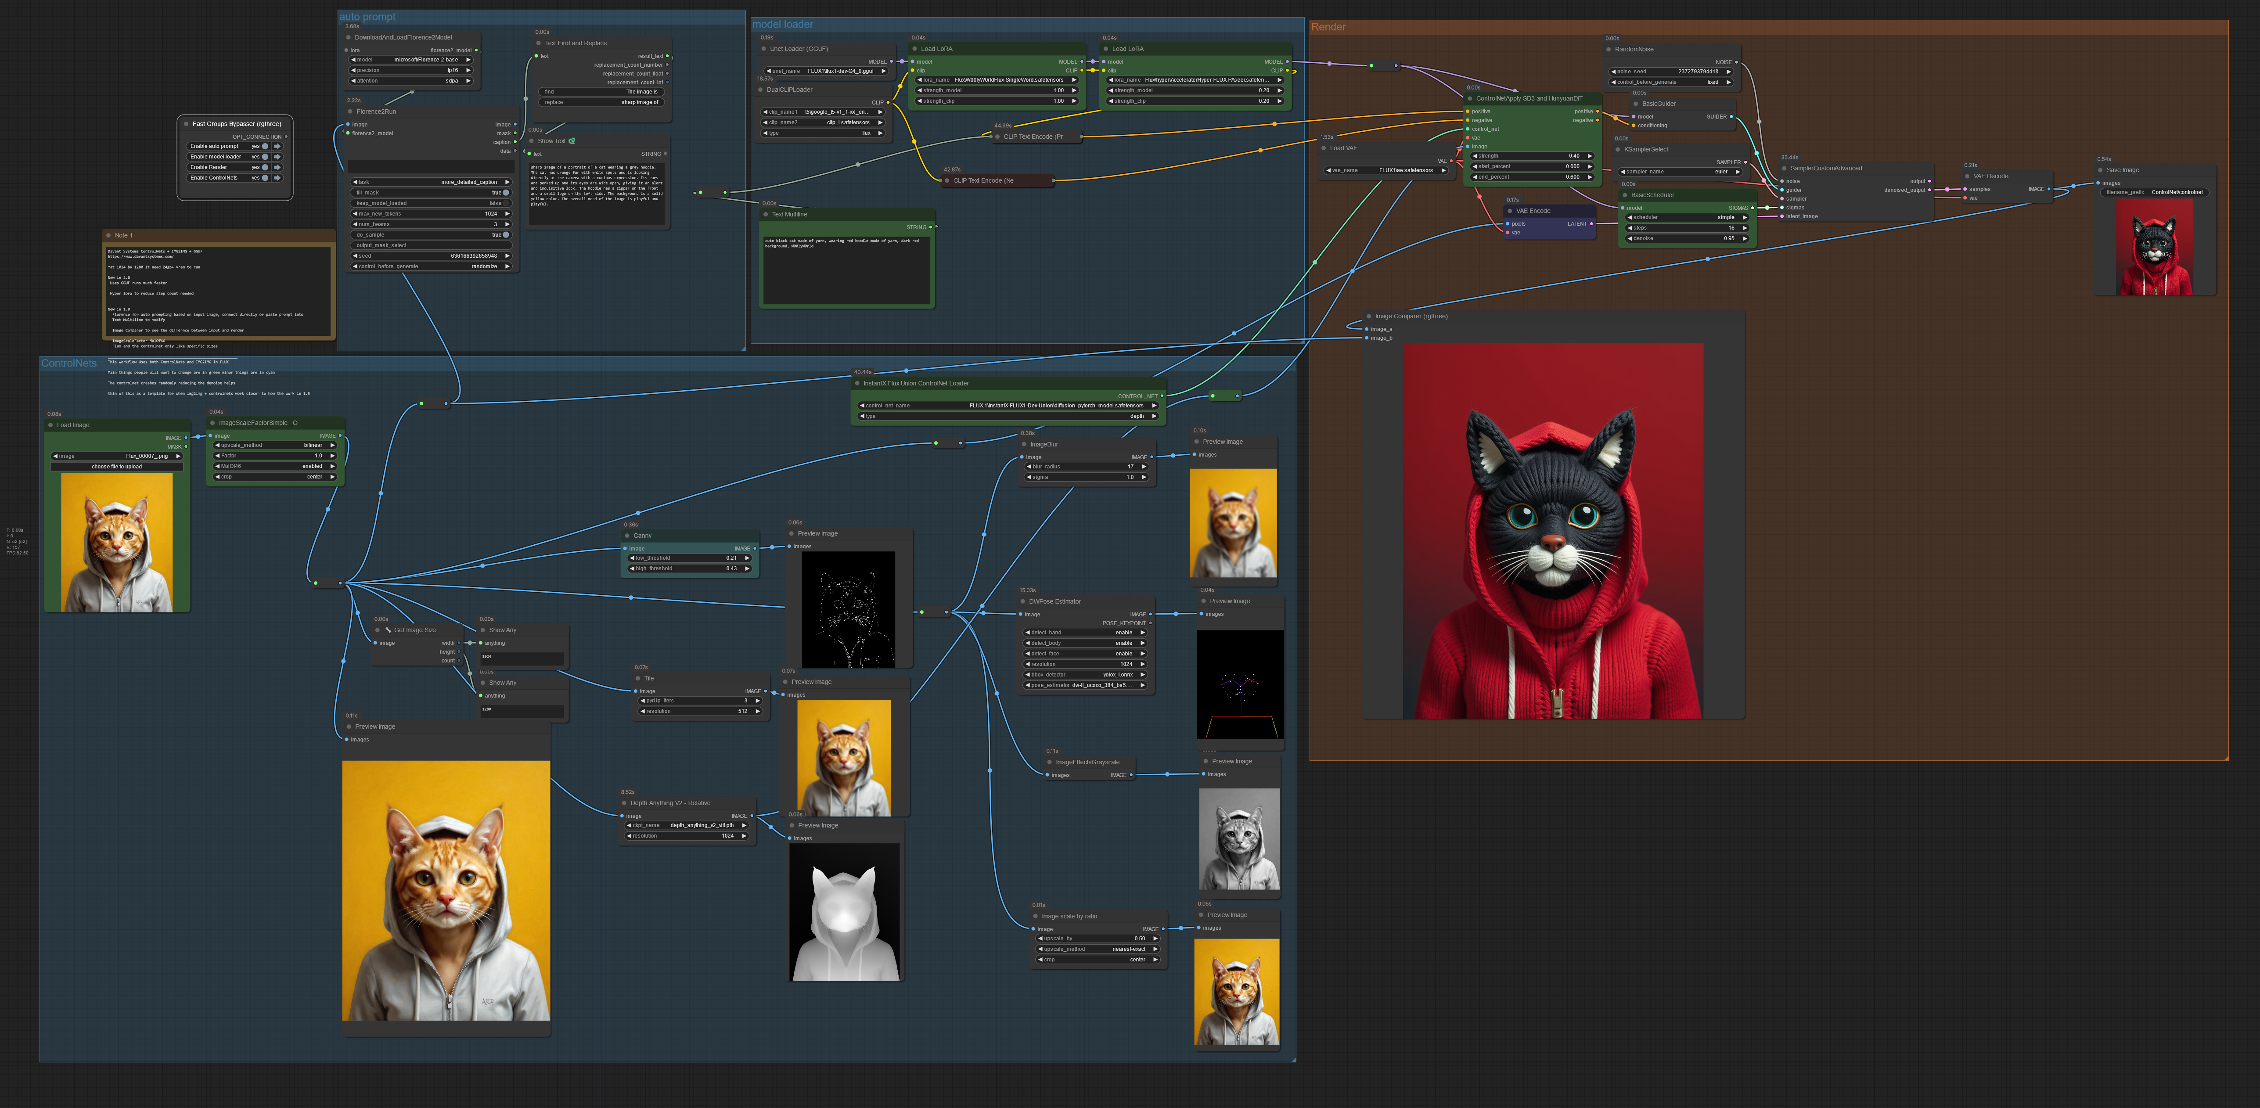Screen dimensions: 2260x1108
Task: Click the SamplerCustomAdvanced node collapse dot
Action: coord(1785,169)
